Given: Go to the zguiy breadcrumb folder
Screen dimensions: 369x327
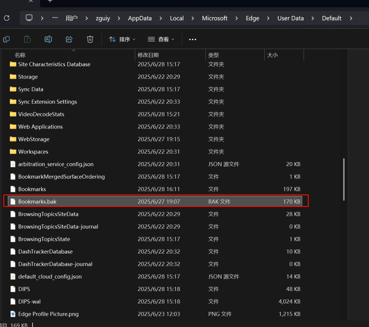Looking at the screenshot, I should click(x=103, y=18).
